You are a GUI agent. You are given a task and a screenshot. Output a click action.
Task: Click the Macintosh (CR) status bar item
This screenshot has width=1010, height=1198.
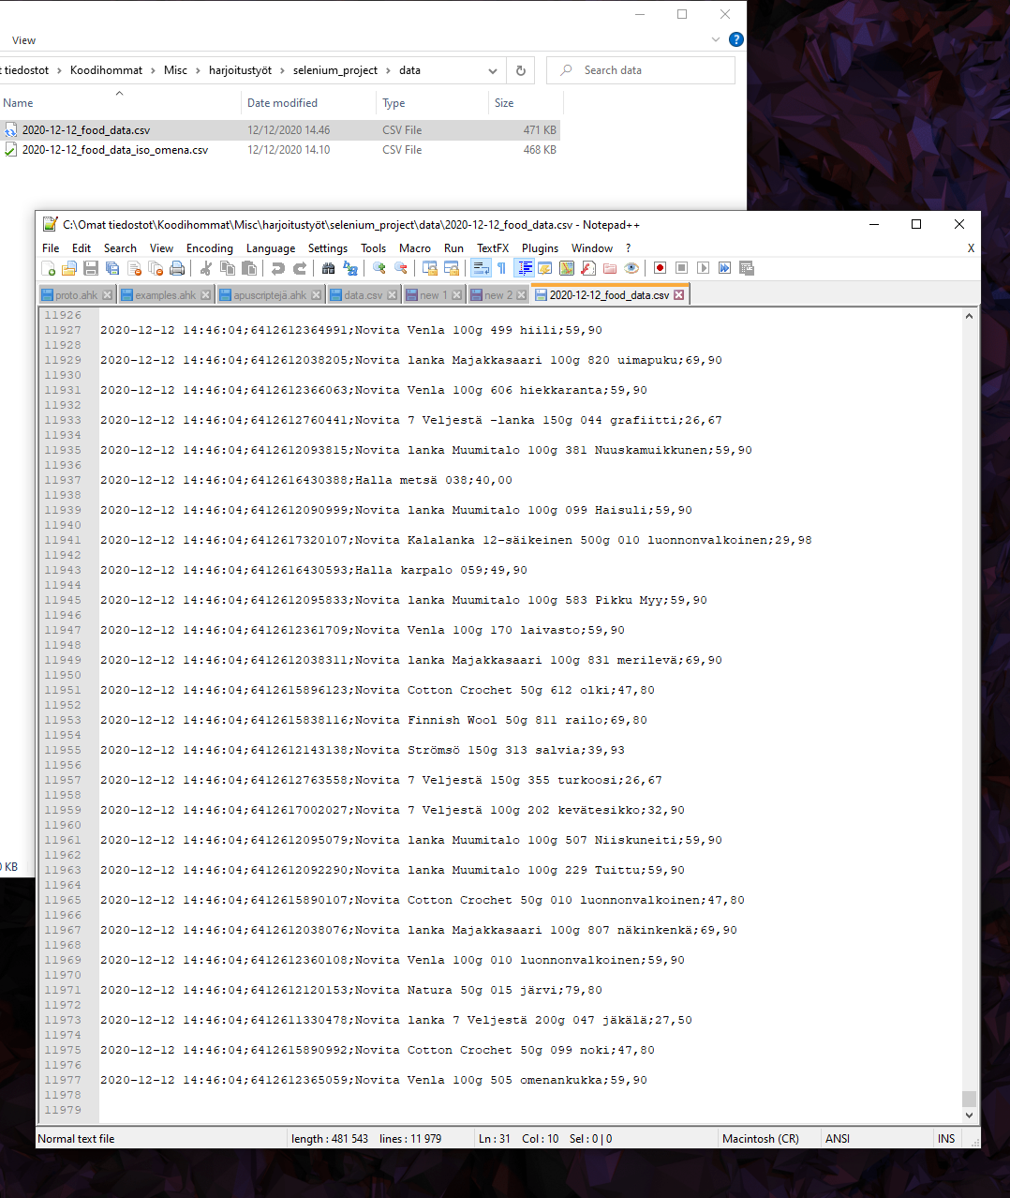point(761,1138)
